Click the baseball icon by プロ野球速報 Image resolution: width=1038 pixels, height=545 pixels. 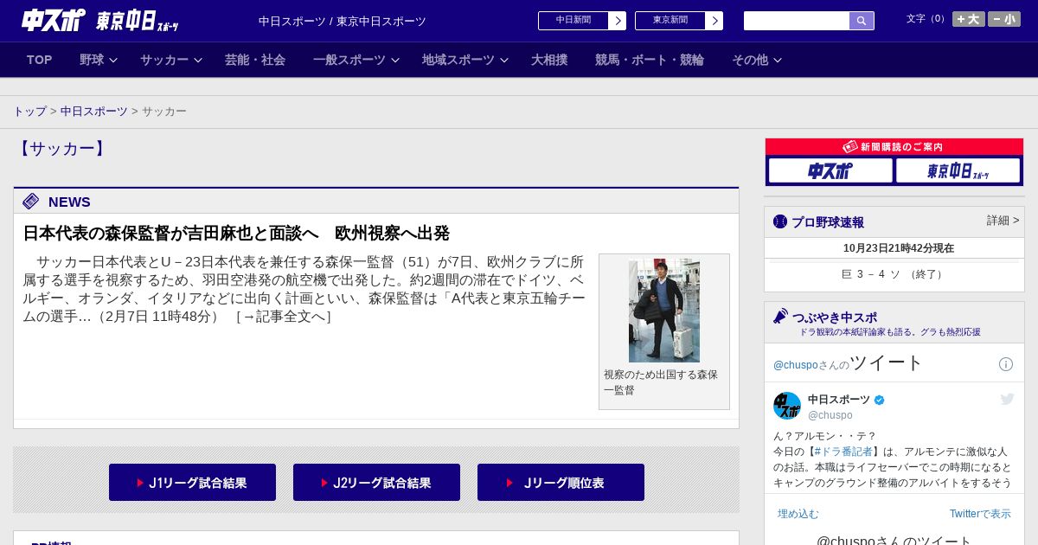pyautogui.click(x=780, y=221)
